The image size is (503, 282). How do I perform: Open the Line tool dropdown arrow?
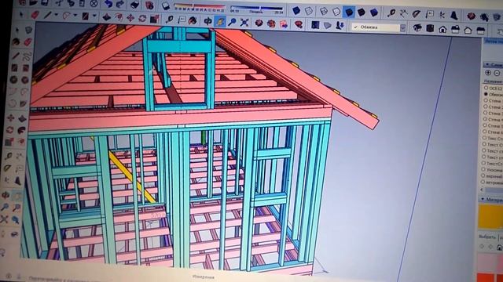pyautogui.click(x=56, y=15)
